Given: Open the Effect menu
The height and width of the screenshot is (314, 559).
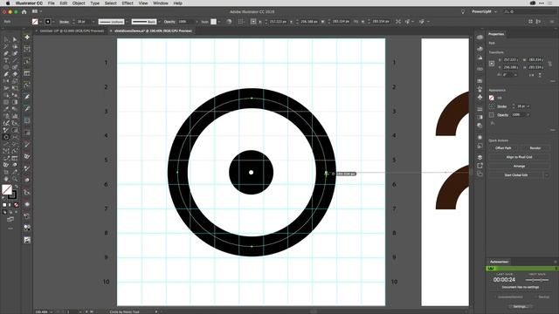Looking at the screenshot, I should pos(128,3).
